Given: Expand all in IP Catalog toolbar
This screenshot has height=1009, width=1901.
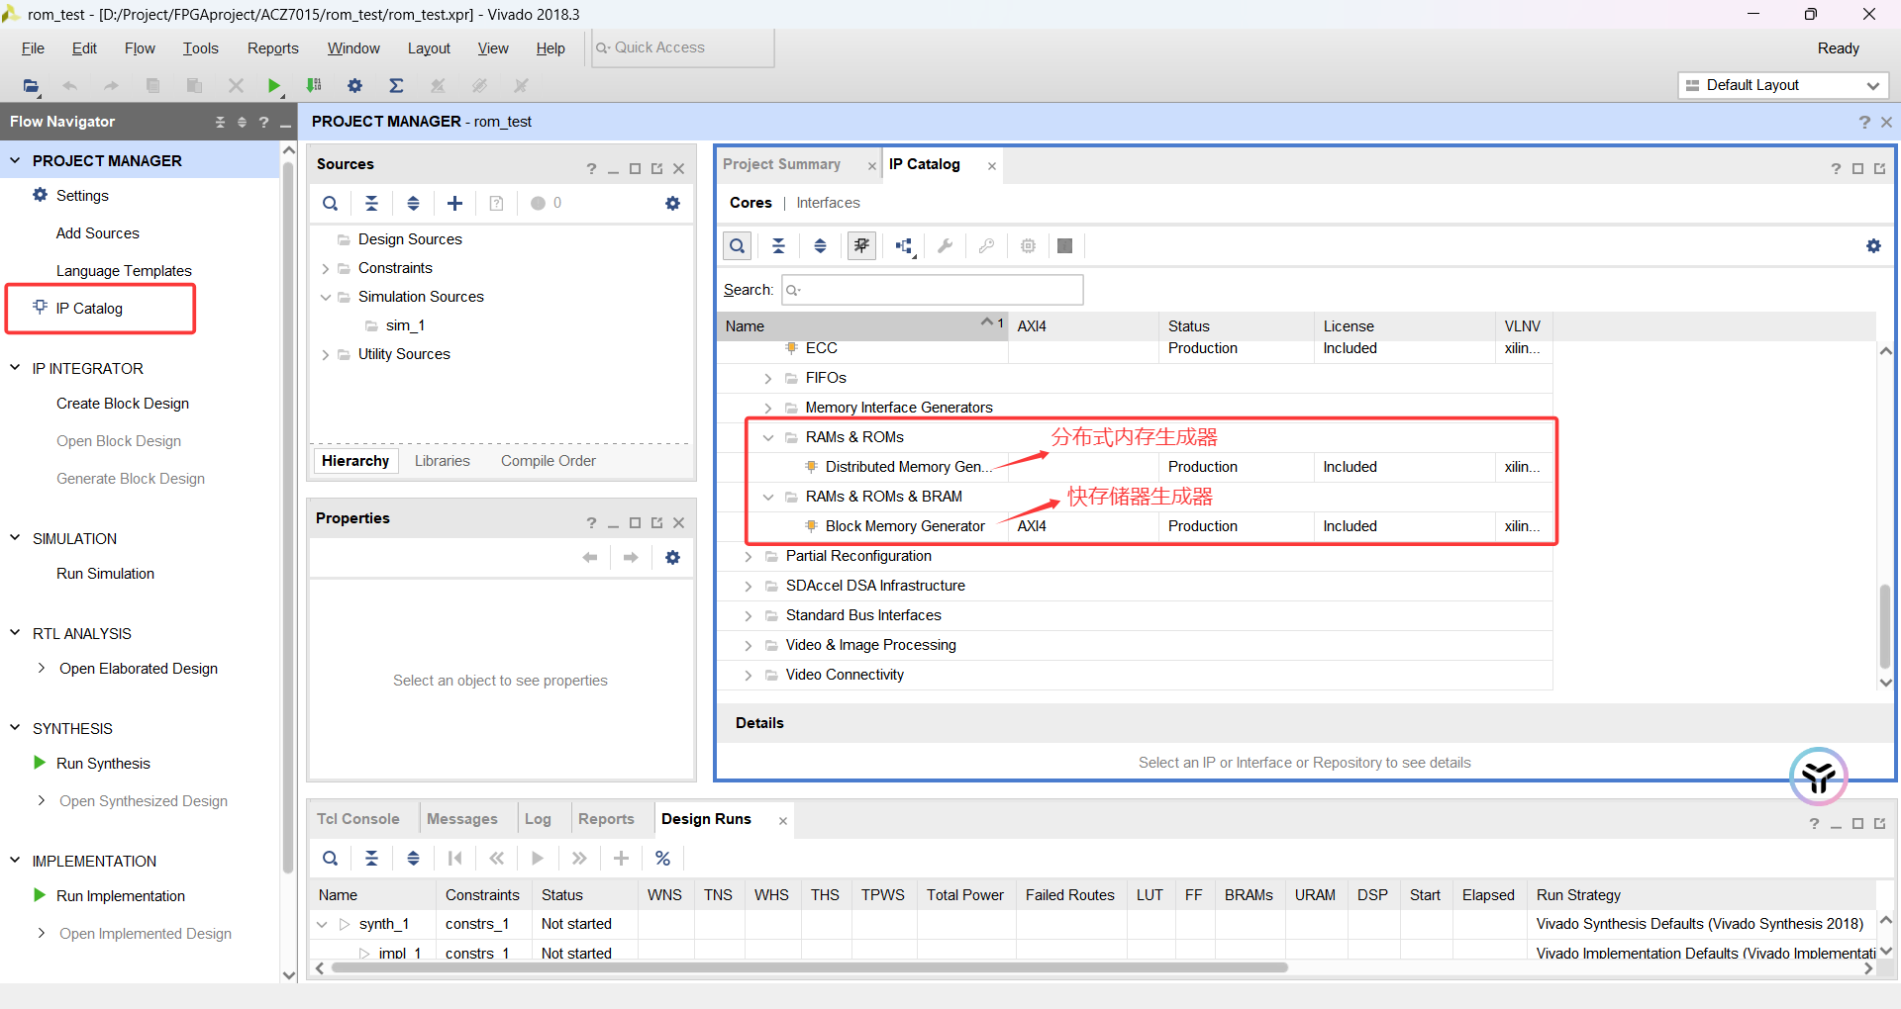Looking at the screenshot, I should [820, 246].
